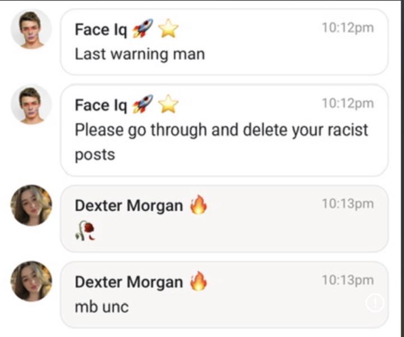Select the "Last warning man" message text
Image resolution: width=404 pixels, height=337 pixels.
(x=140, y=54)
